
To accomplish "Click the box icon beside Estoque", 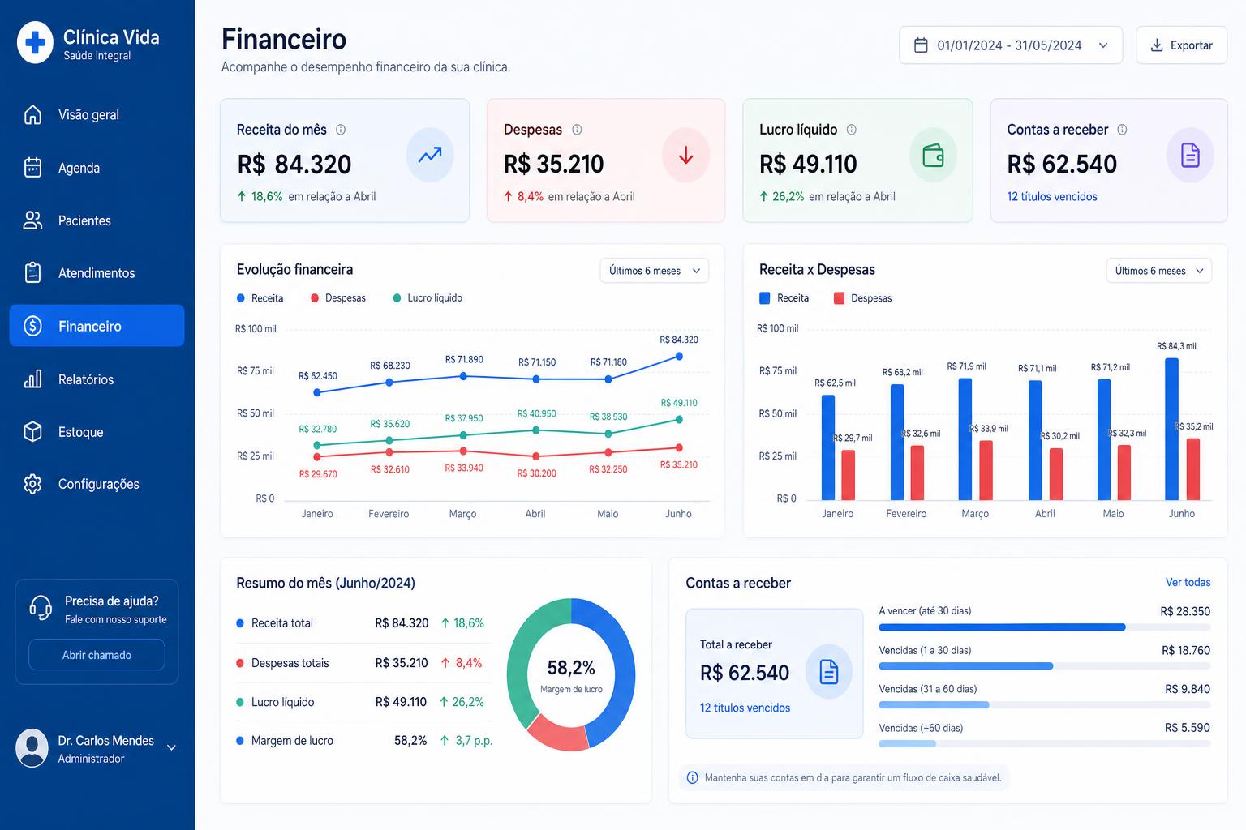I will (x=32, y=431).
